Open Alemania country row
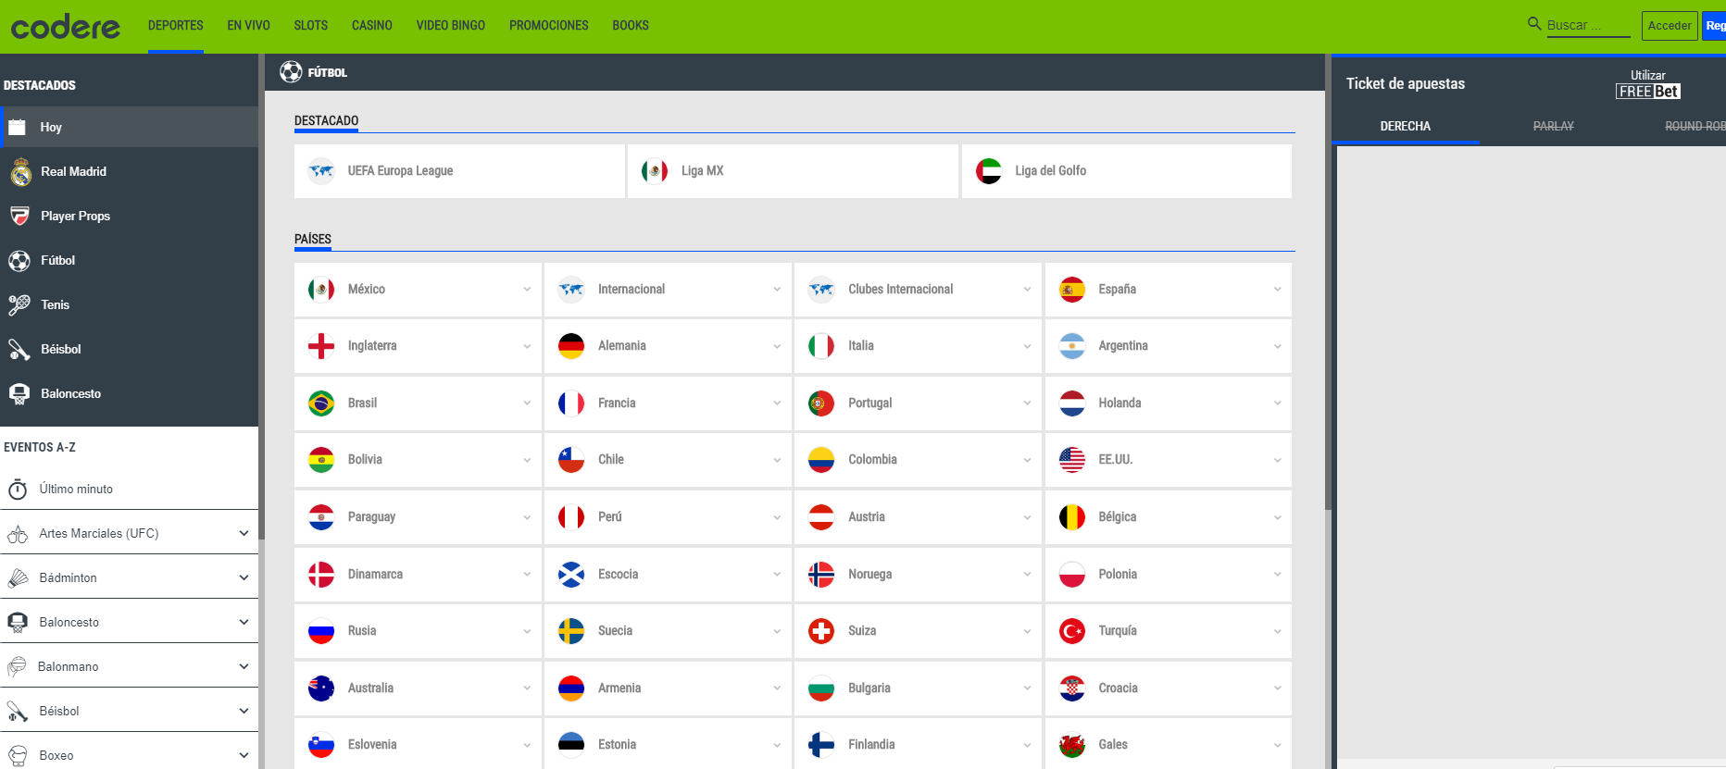Viewport: 1726px width, 769px height. tap(668, 346)
